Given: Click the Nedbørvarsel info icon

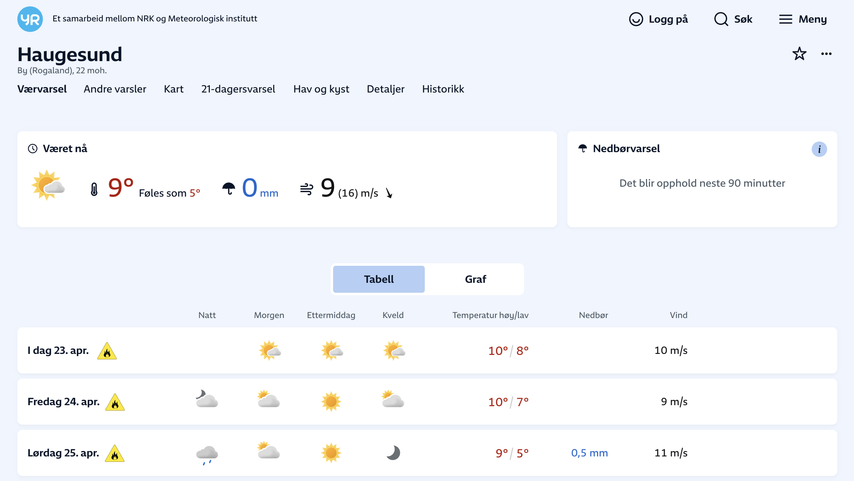Looking at the screenshot, I should (819, 149).
